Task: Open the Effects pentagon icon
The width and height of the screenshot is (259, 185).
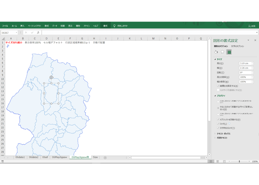Action: (223, 52)
